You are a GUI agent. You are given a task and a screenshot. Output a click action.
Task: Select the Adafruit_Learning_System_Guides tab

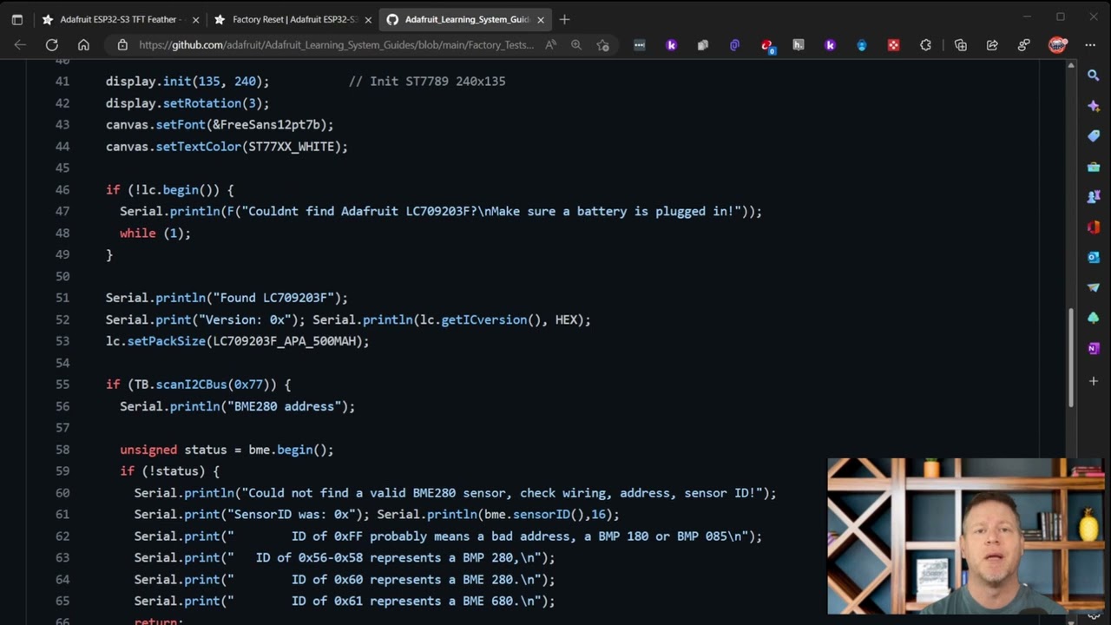tap(466, 19)
